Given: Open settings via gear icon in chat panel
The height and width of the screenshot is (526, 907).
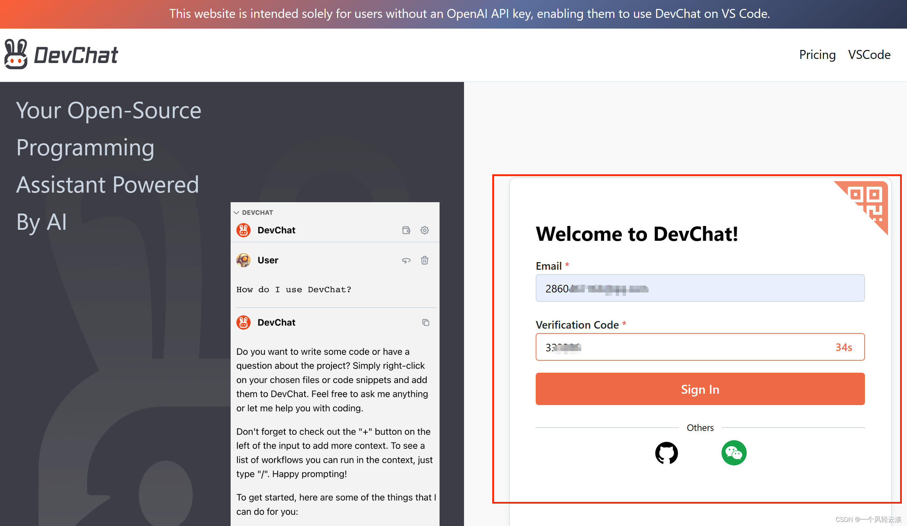Looking at the screenshot, I should pos(425,230).
